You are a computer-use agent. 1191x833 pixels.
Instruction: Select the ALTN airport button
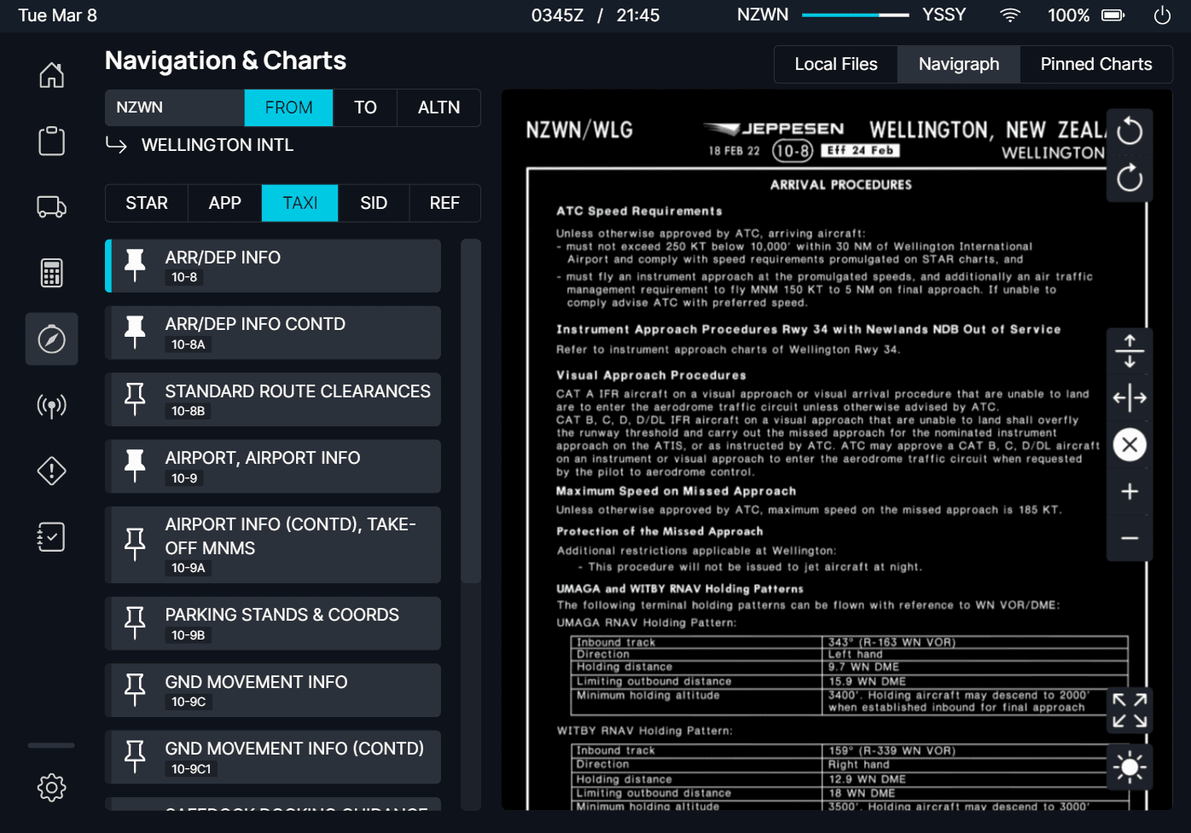[x=439, y=107]
